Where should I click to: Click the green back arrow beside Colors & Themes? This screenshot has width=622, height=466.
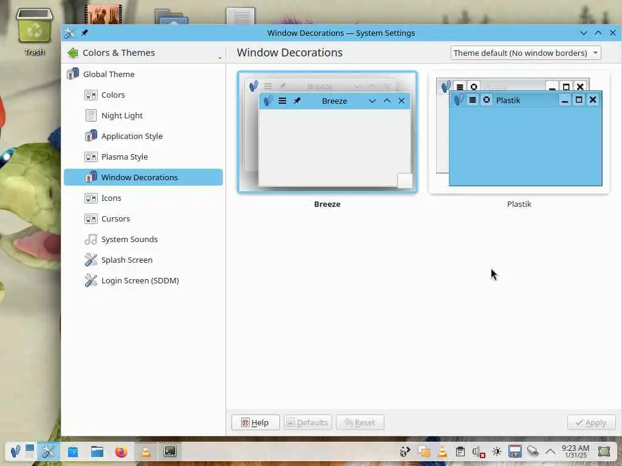73,53
